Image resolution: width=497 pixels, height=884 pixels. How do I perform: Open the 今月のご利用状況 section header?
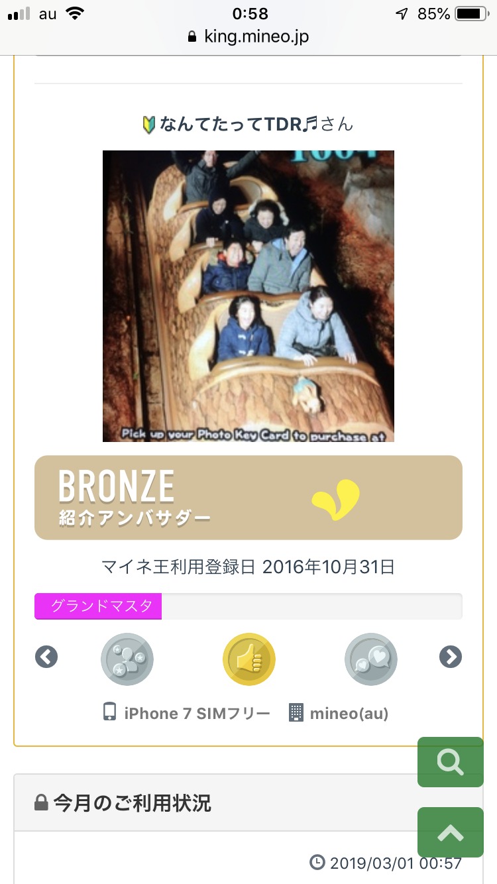pyautogui.click(x=248, y=802)
